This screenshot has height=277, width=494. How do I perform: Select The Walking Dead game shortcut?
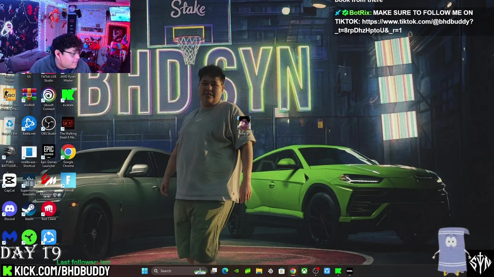(x=68, y=128)
